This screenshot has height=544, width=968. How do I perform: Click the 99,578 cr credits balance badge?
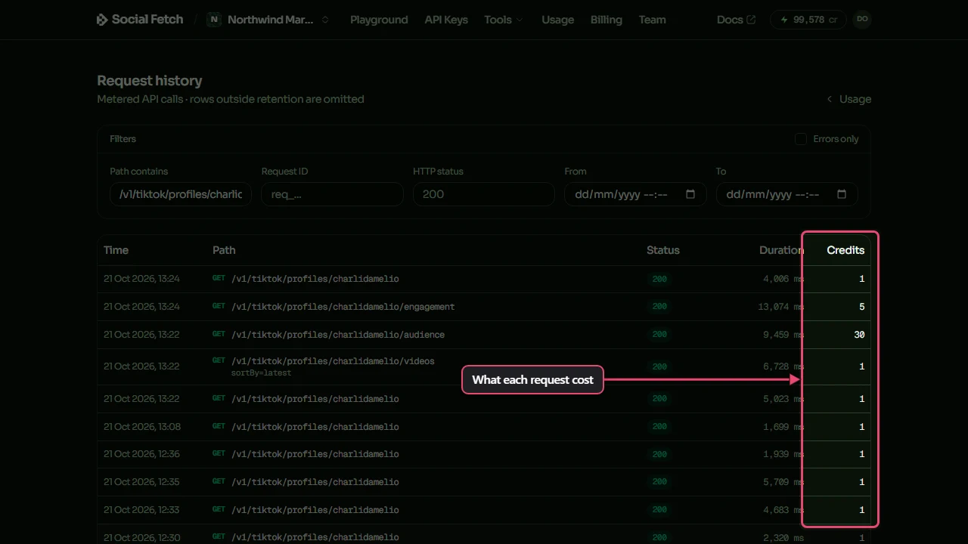pyautogui.click(x=808, y=20)
